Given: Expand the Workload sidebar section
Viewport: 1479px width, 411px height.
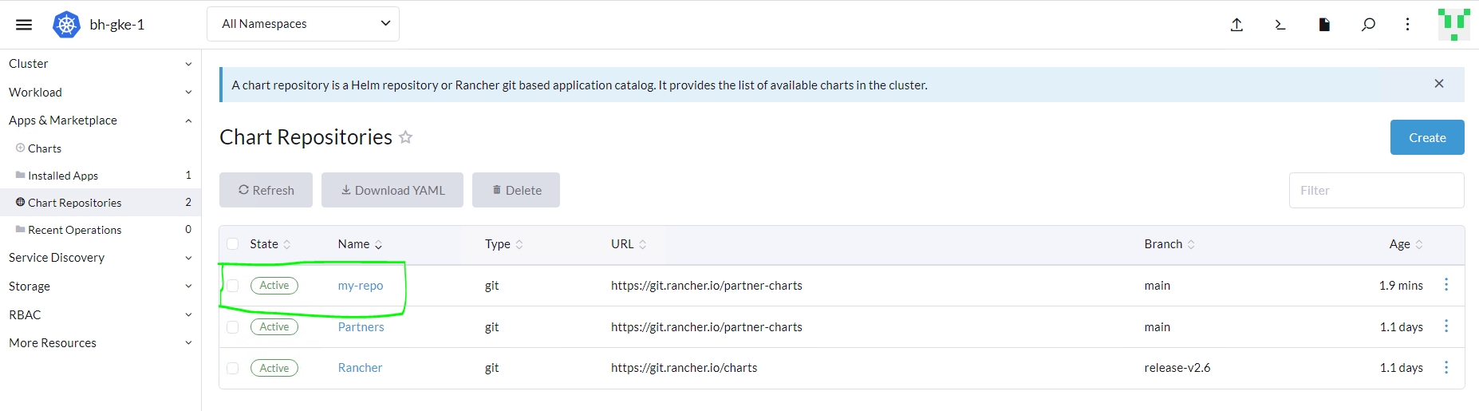Looking at the screenshot, I should (100, 93).
